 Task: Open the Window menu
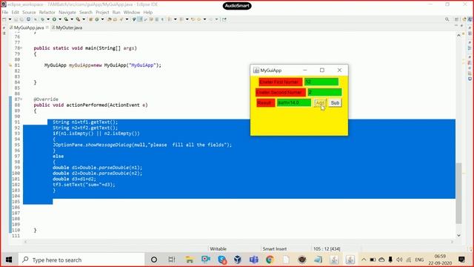click(132, 13)
